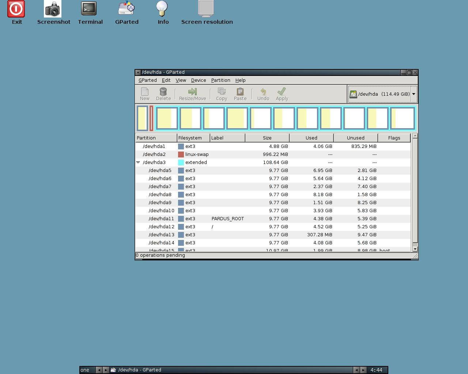Image resolution: width=468 pixels, height=374 pixels.
Task: Open the Edit menu
Action: pos(166,80)
